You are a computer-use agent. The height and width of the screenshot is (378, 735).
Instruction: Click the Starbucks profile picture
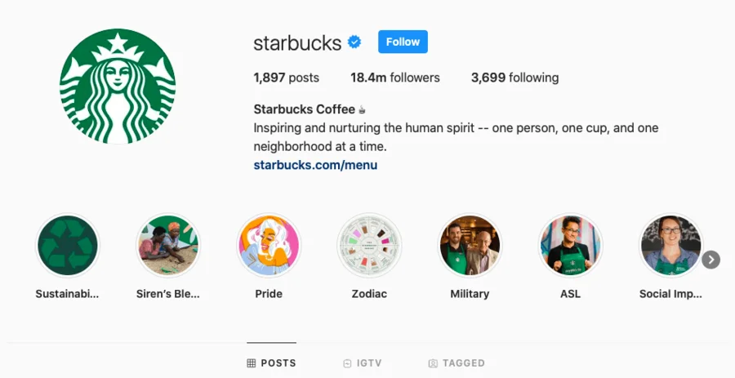[x=118, y=87]
